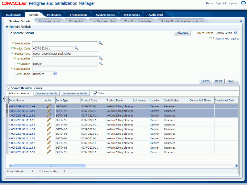Edit serial 4.0002299.081111.53 with pencil icon
The width and height of the screenshot is (247, 185).
pos(49,125)
